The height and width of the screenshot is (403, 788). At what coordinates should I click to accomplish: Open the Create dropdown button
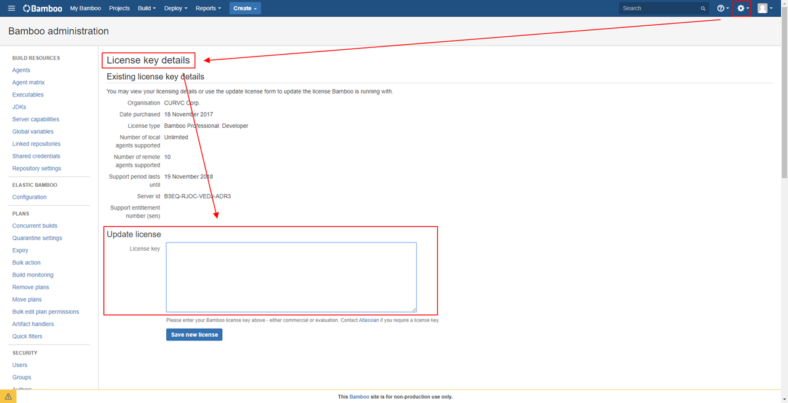point(245,9)
